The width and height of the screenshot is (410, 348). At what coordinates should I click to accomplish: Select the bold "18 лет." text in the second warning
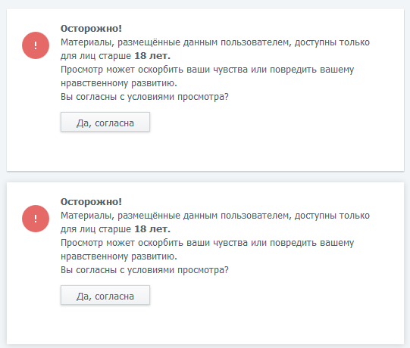coord(152,229)
